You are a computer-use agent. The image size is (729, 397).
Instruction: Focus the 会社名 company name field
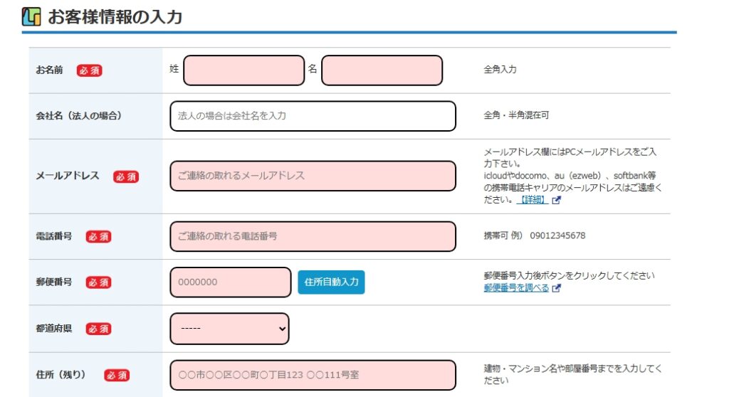pos(313,116)
